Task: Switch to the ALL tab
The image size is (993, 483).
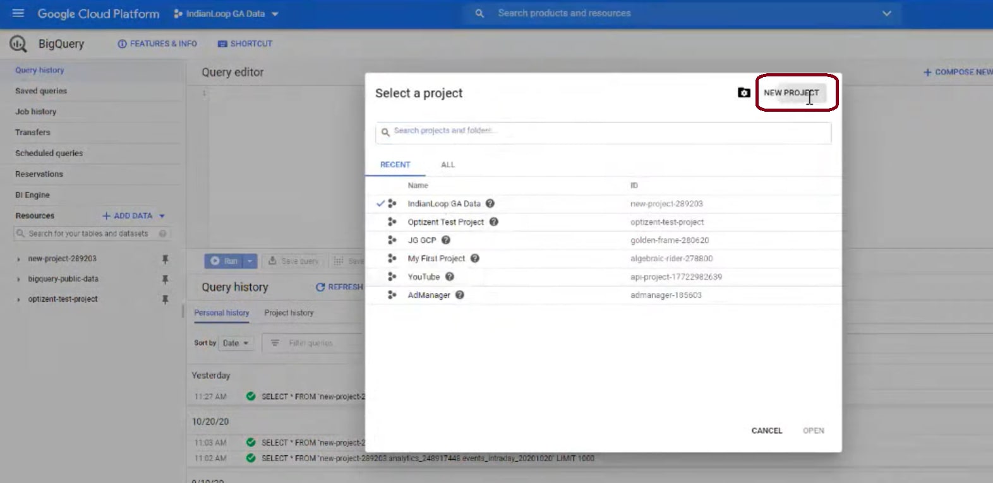Action: point(448,165)
